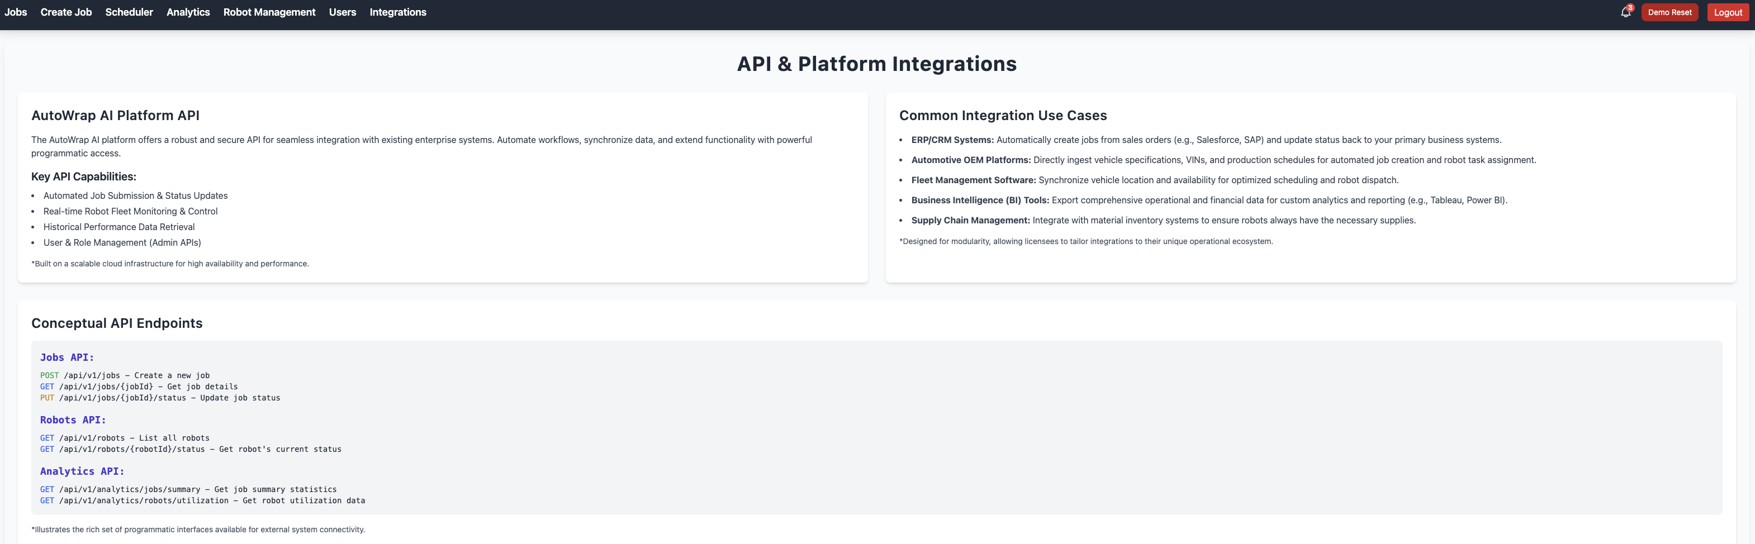Click the 'Illustrates the rich set' footnote
This screenshot has height=544, width=1755.
(x=198, y=529)
